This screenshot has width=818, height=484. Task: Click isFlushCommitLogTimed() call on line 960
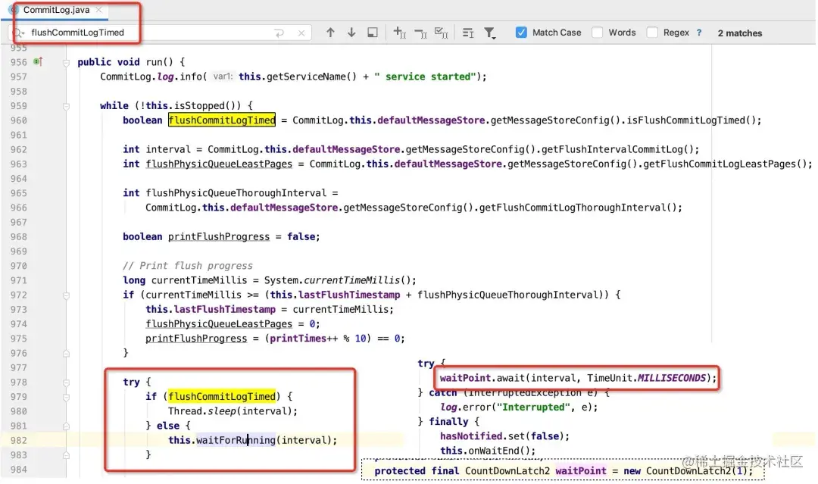(691, 120)
